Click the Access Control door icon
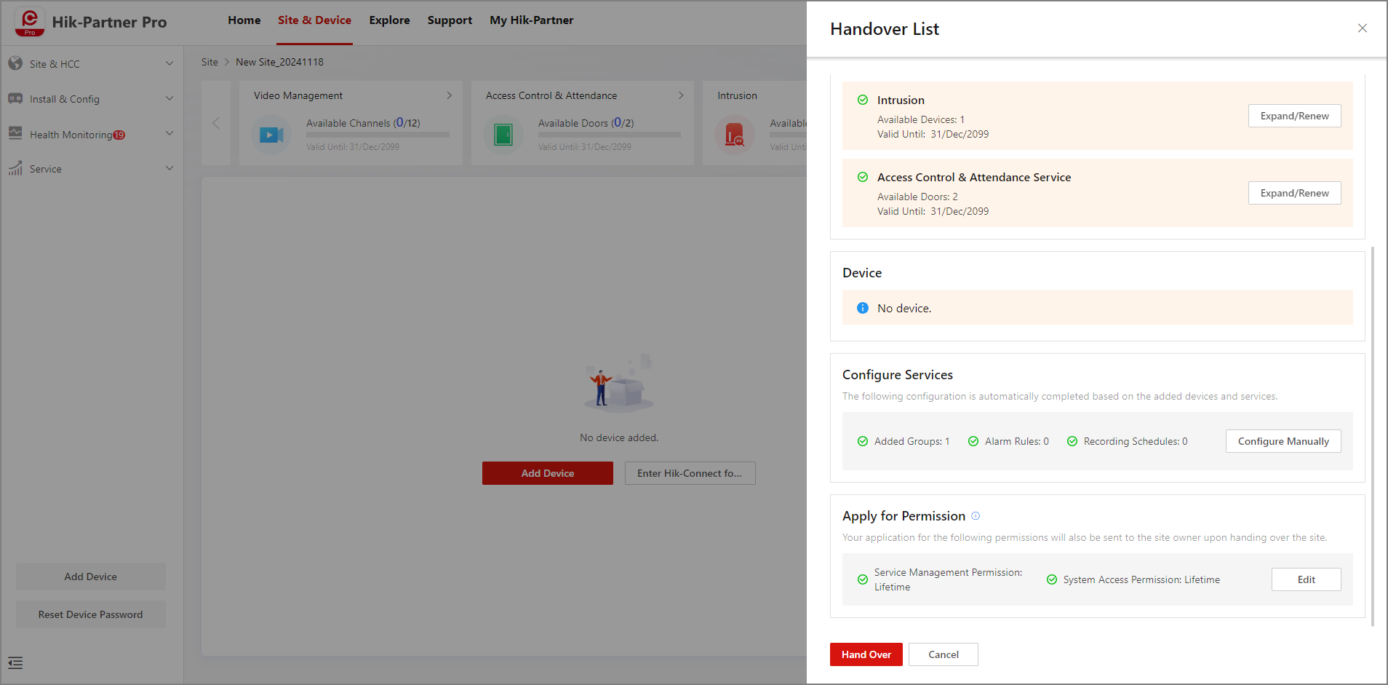This screenshot has width=1388, height=685. (x=503, y=135)
